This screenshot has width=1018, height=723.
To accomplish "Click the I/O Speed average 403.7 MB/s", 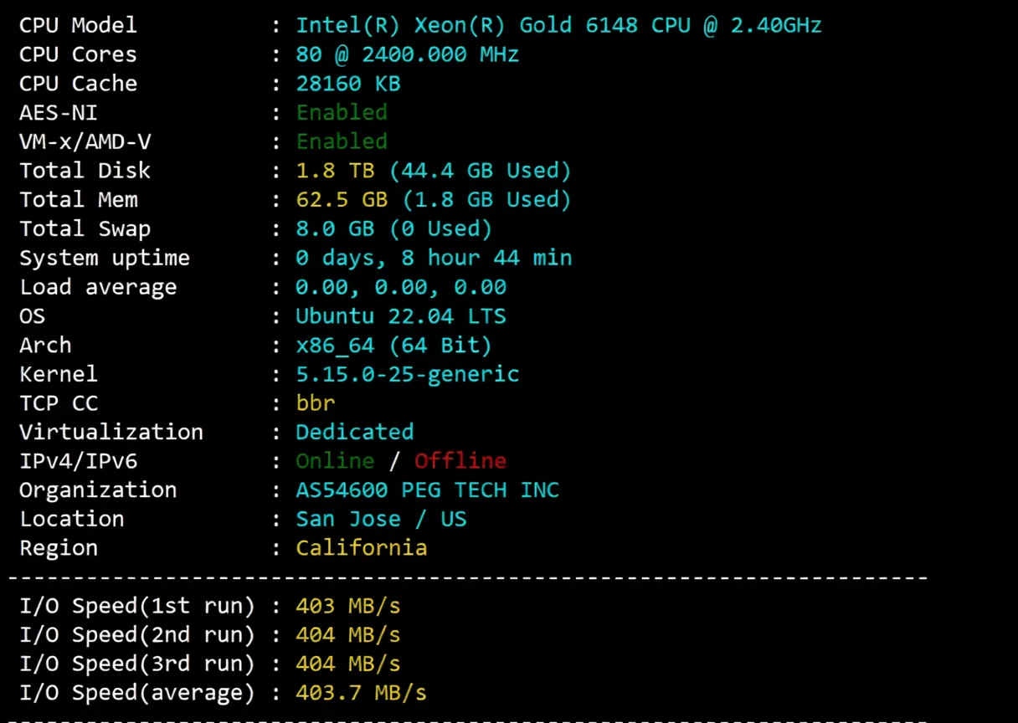I will click(x=361, y=693).
